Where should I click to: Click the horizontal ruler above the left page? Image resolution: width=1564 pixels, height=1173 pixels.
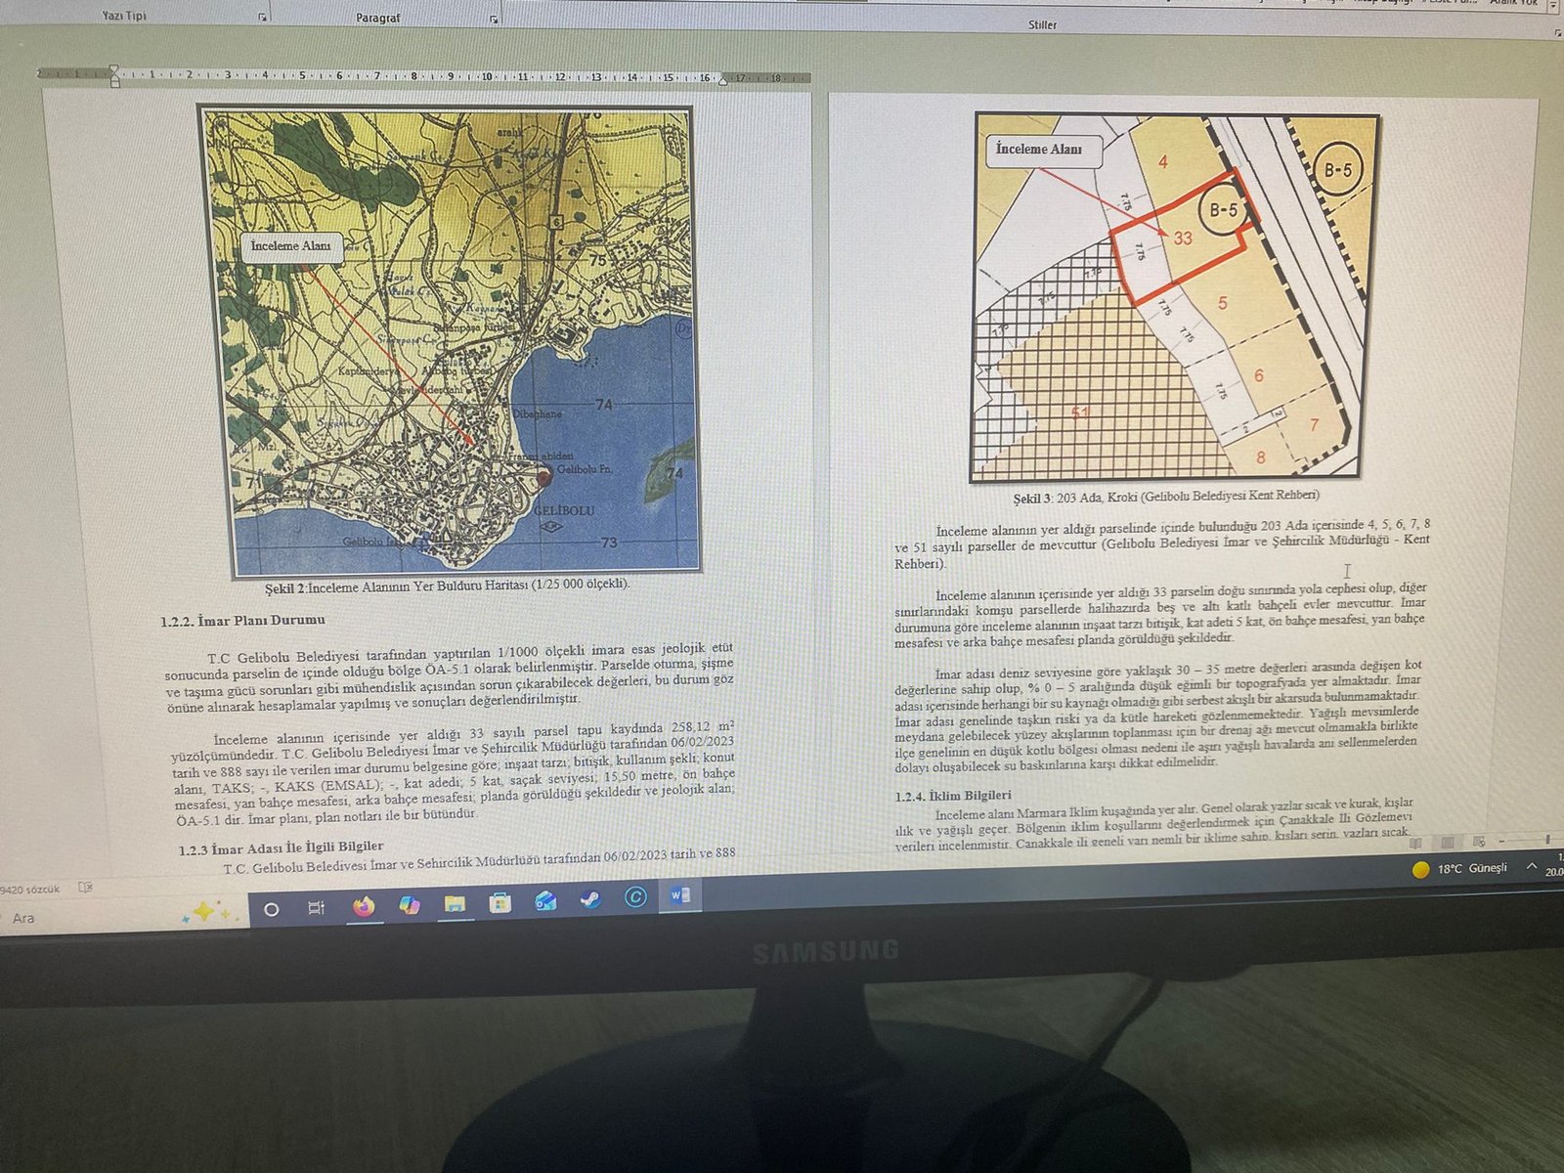click(x=423, y=75)
